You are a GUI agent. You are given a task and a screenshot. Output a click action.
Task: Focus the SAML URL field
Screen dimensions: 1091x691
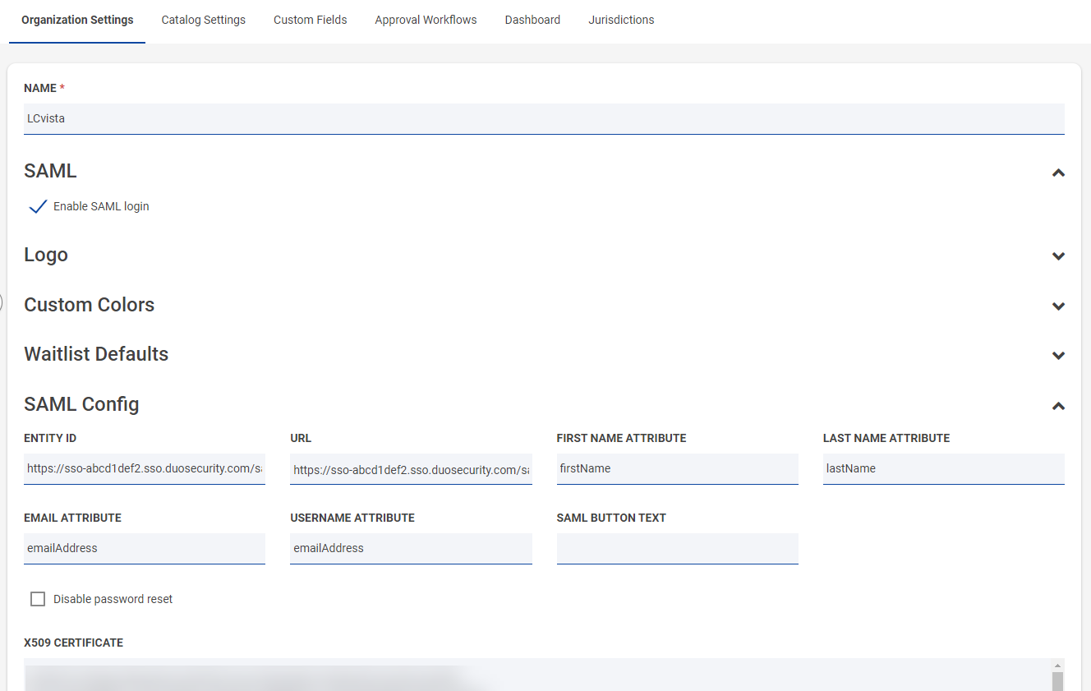coord(411,469)
